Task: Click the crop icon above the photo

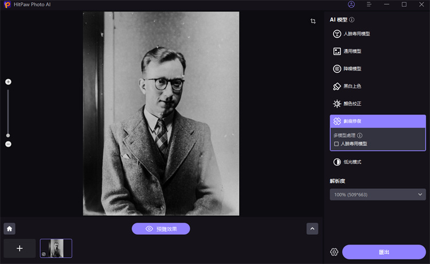Action: click(313, 21)
